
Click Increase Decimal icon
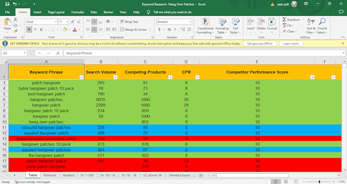[x=183, y=30]
